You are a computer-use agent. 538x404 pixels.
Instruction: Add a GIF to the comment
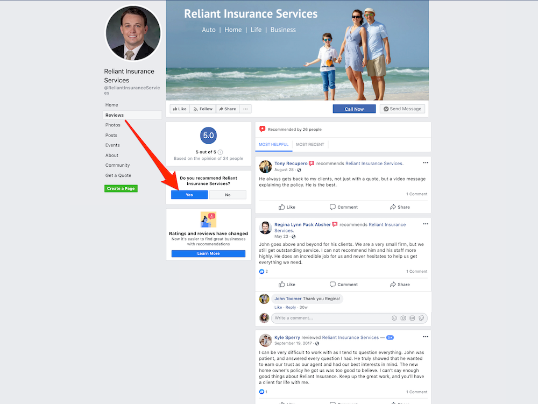coord(412,318)
